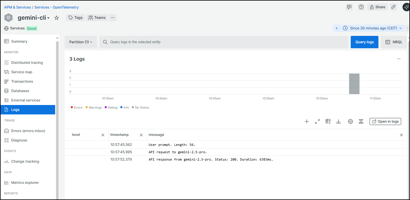Click the Query logs button
The width and height of the screenshot is (410, 200).
coord(365,42)
